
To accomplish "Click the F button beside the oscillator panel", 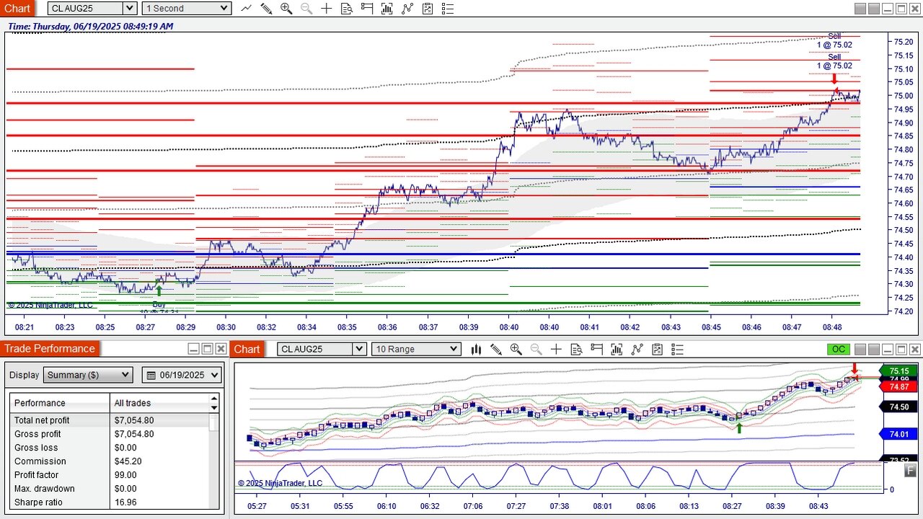I will tap(911, 469).
